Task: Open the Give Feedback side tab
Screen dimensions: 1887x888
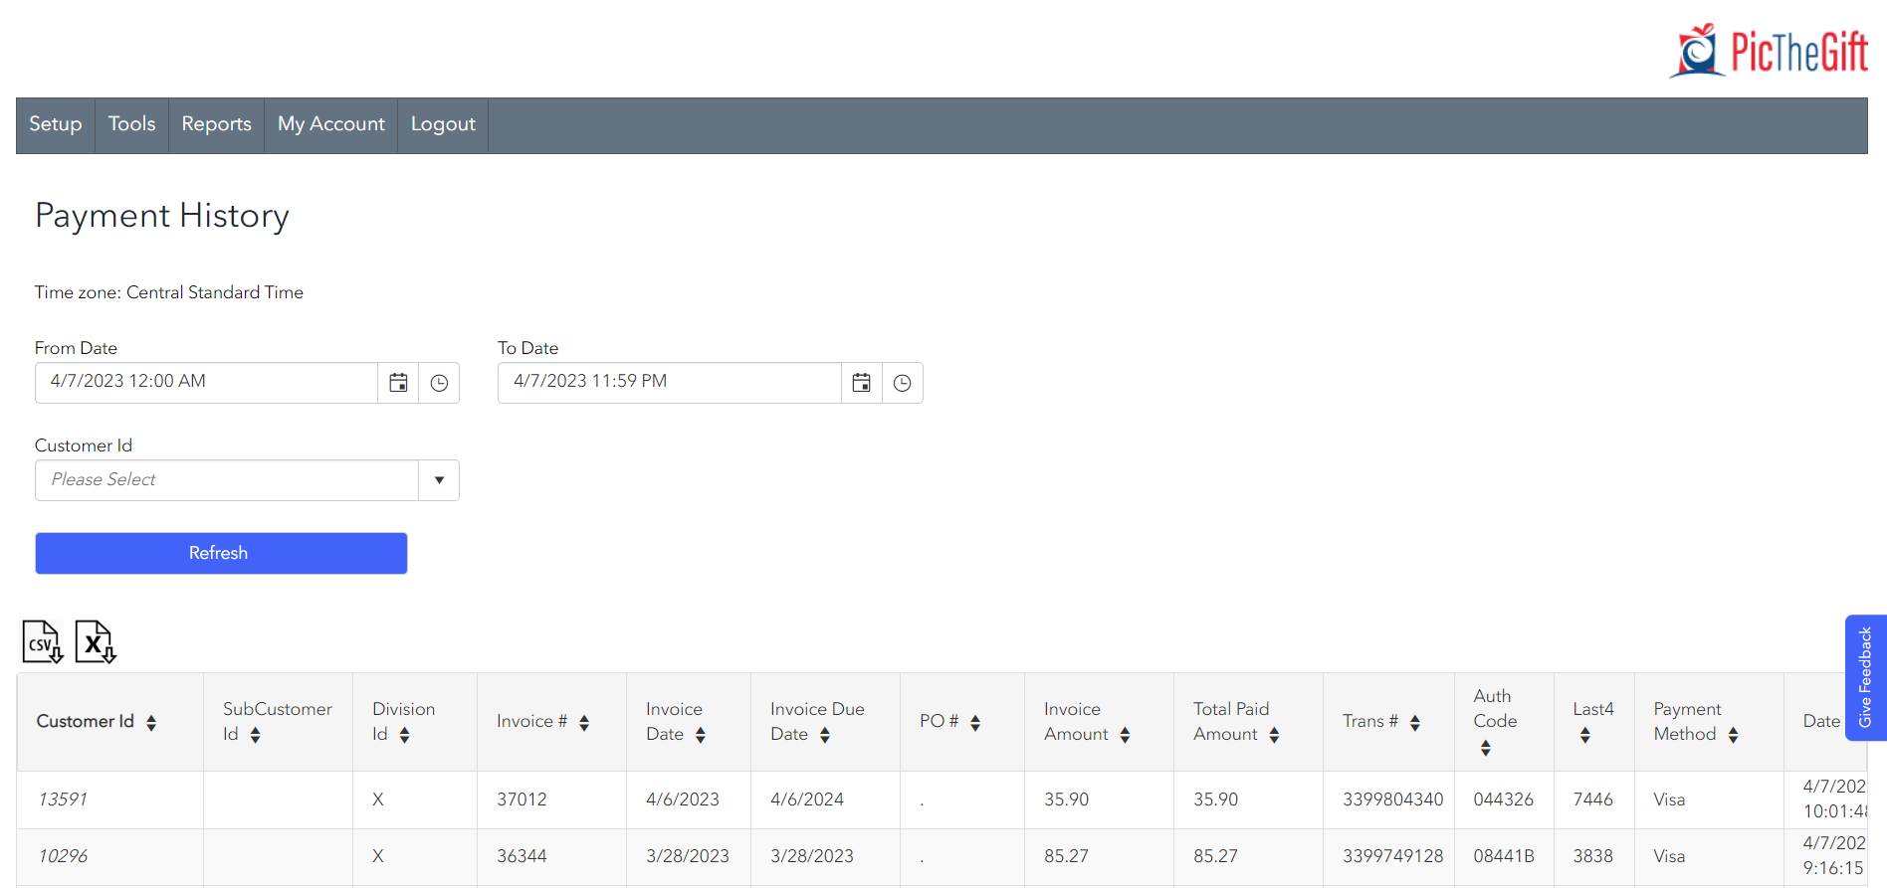Action: pyautogui.click(x=1865, y=676)
